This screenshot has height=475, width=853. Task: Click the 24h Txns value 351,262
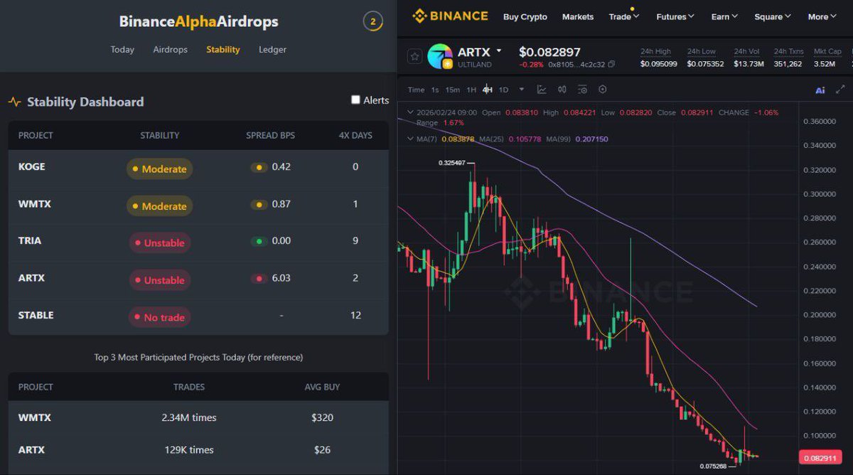click(788, 64)
